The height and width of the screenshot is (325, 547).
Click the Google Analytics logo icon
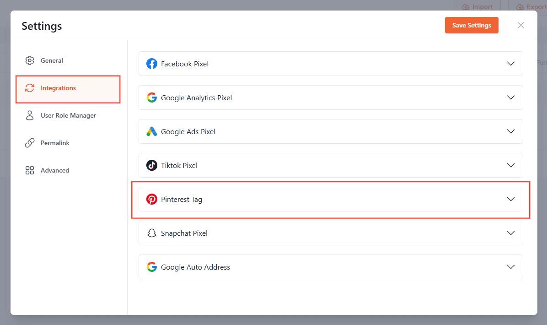click(151, 98)
